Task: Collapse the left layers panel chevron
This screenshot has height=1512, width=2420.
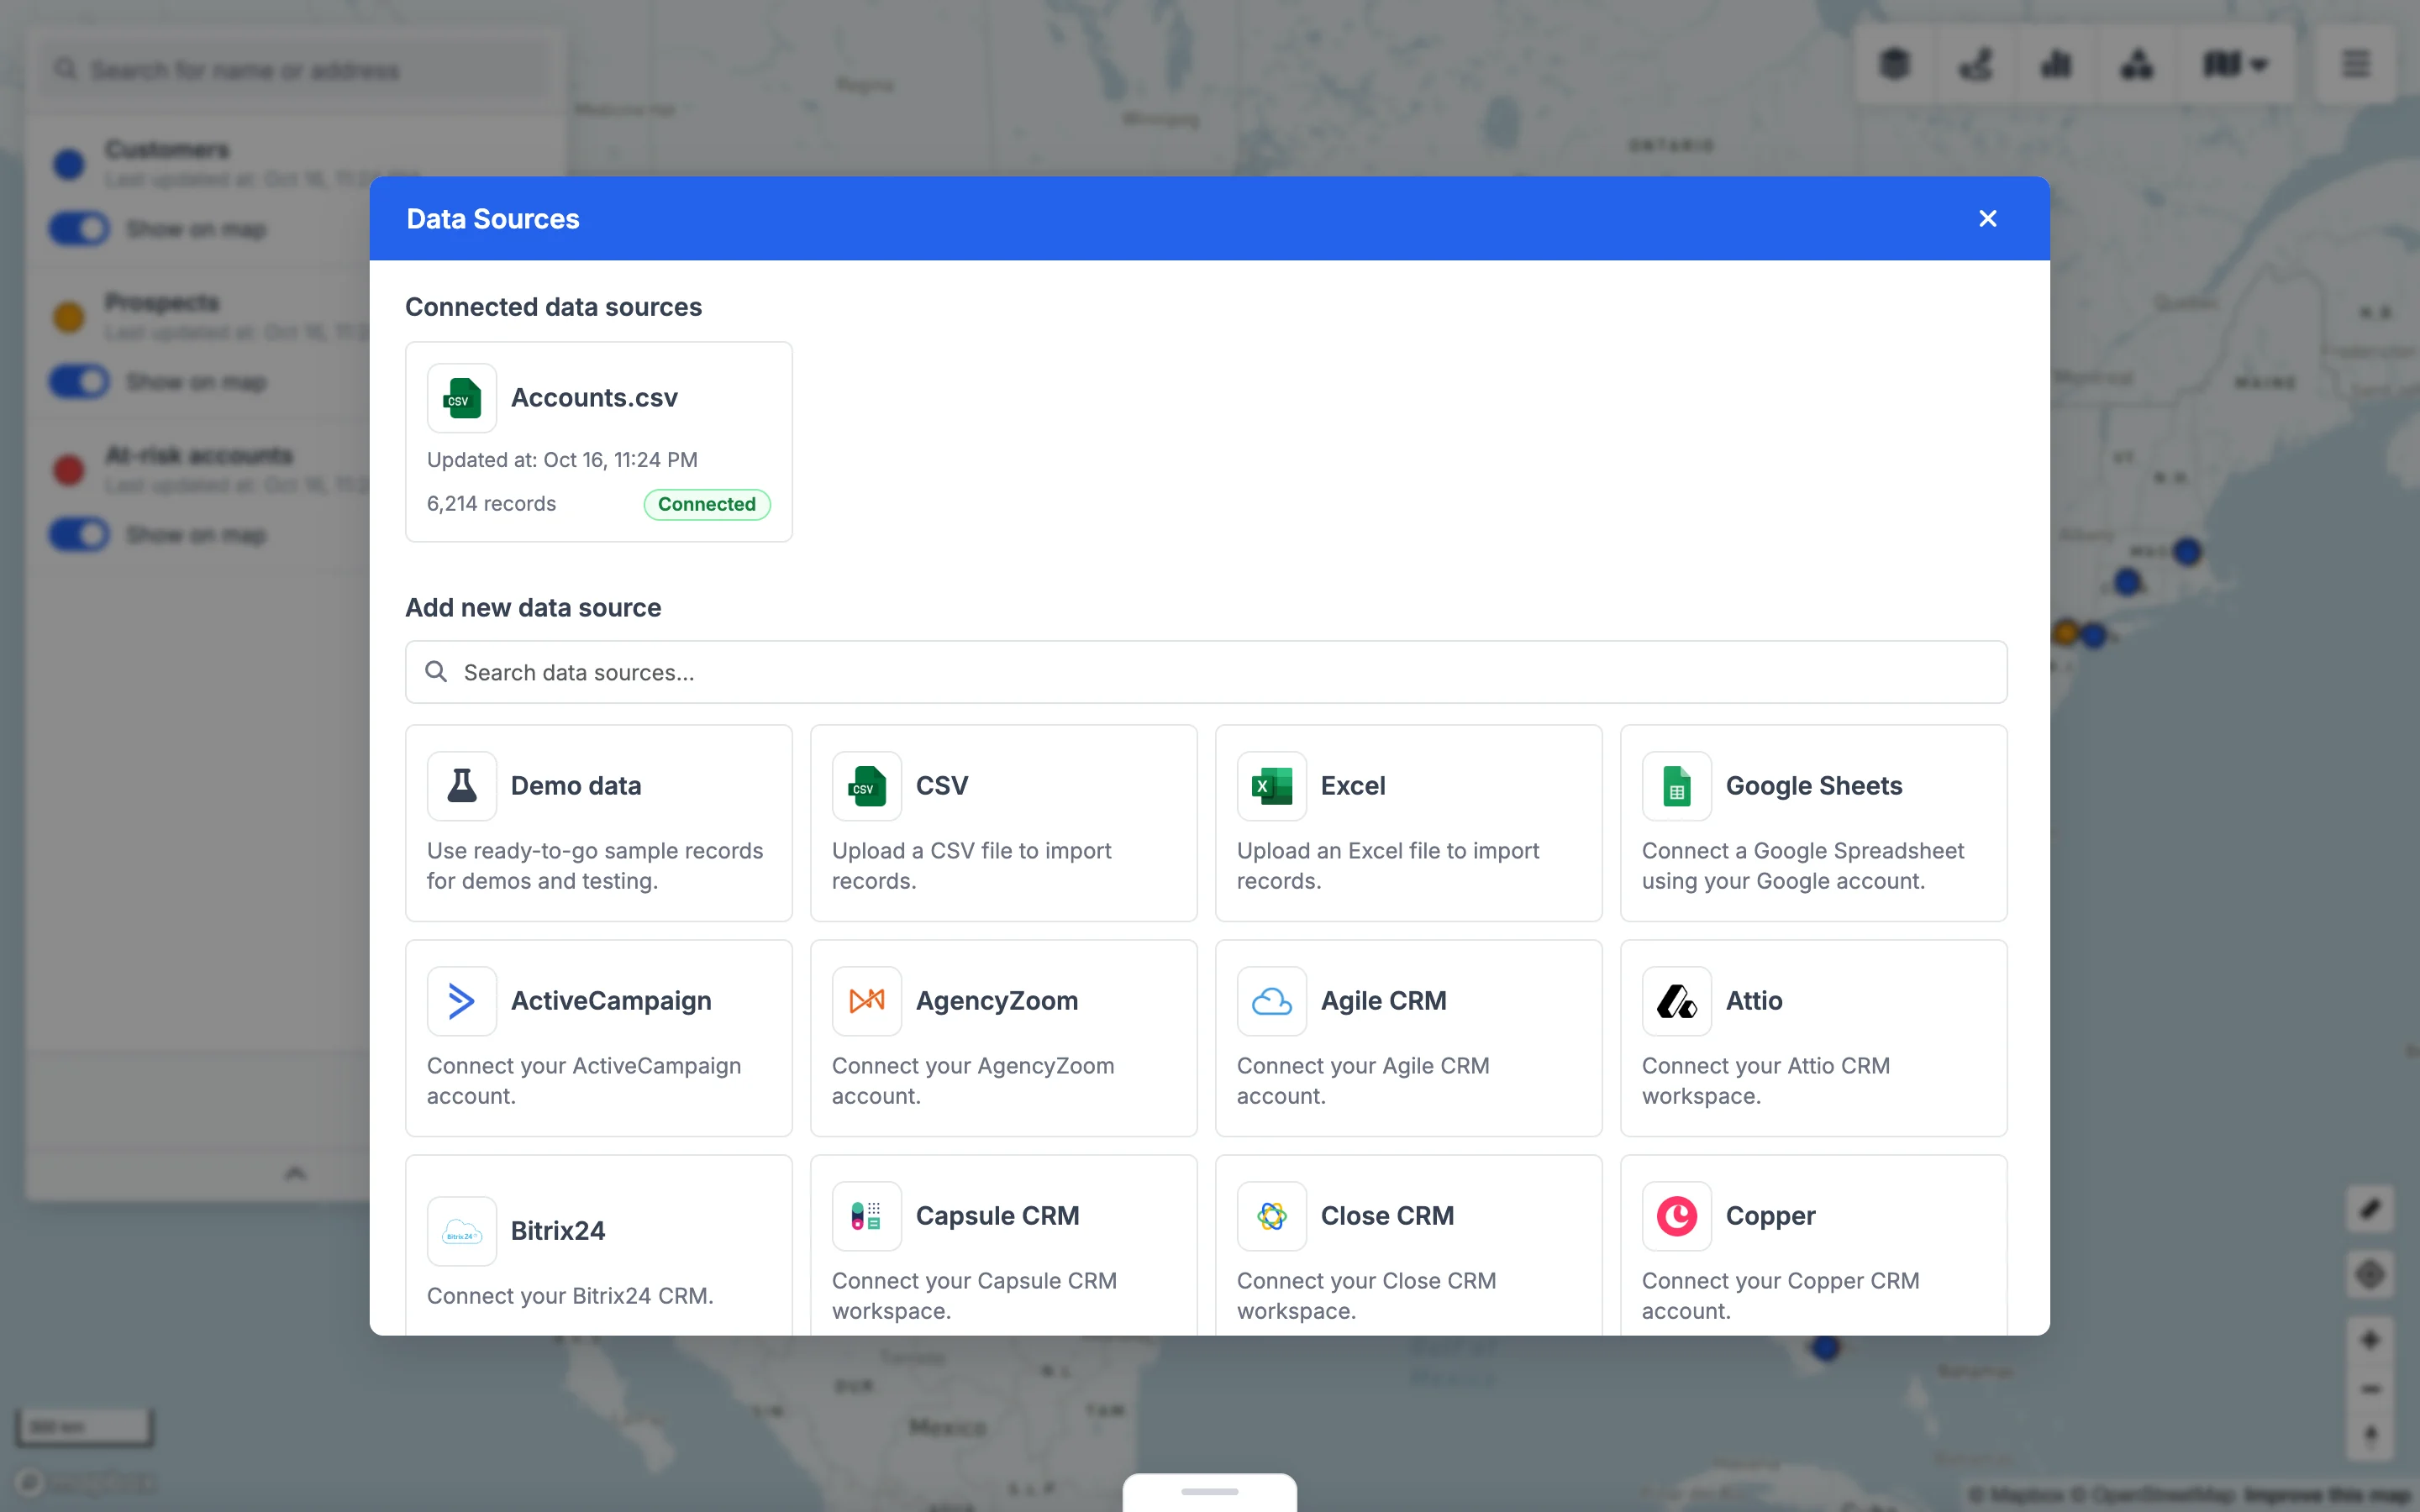Action: 295,1173
